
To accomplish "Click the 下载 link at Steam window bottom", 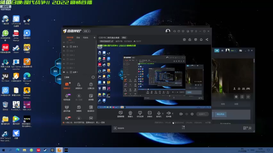I will (183, 127).
